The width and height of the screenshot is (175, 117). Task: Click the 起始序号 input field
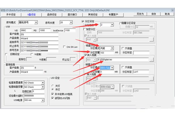tap(39, 42)
